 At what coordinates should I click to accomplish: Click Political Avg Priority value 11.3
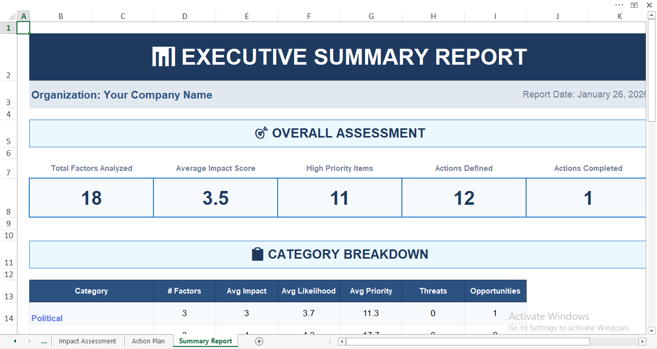click(371, 313)
